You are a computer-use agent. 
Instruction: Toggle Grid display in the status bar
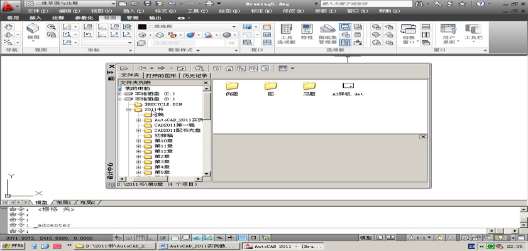pos(141,238)
